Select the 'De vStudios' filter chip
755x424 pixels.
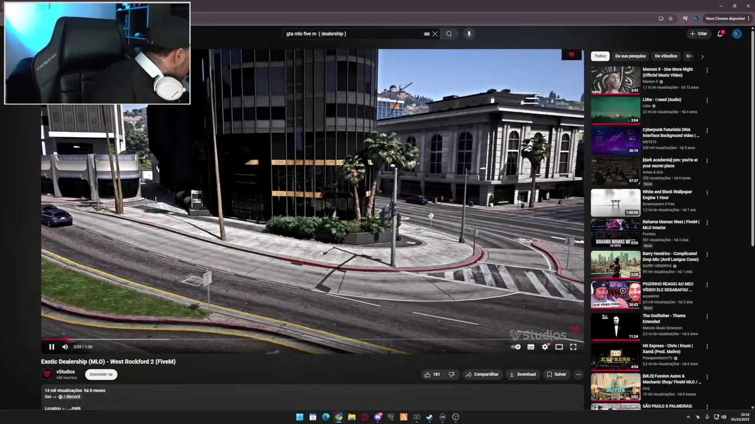(666, 56)
